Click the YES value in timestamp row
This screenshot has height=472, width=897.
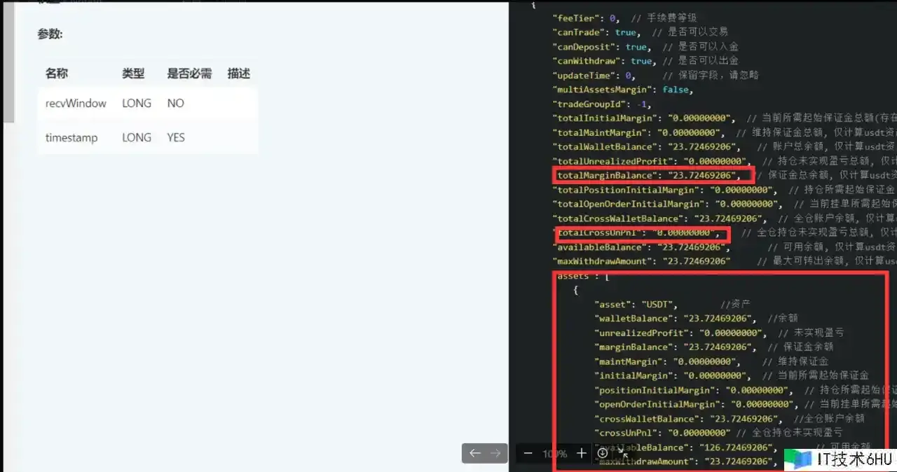[x=176, y=138]
